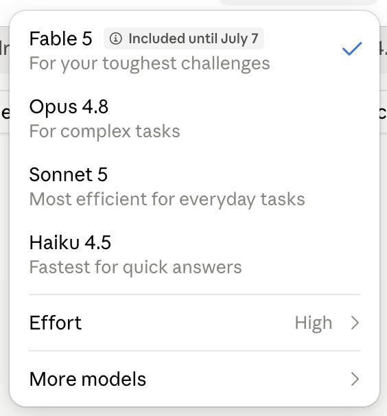Select the Sonnet 5 model

coord(194,186)
